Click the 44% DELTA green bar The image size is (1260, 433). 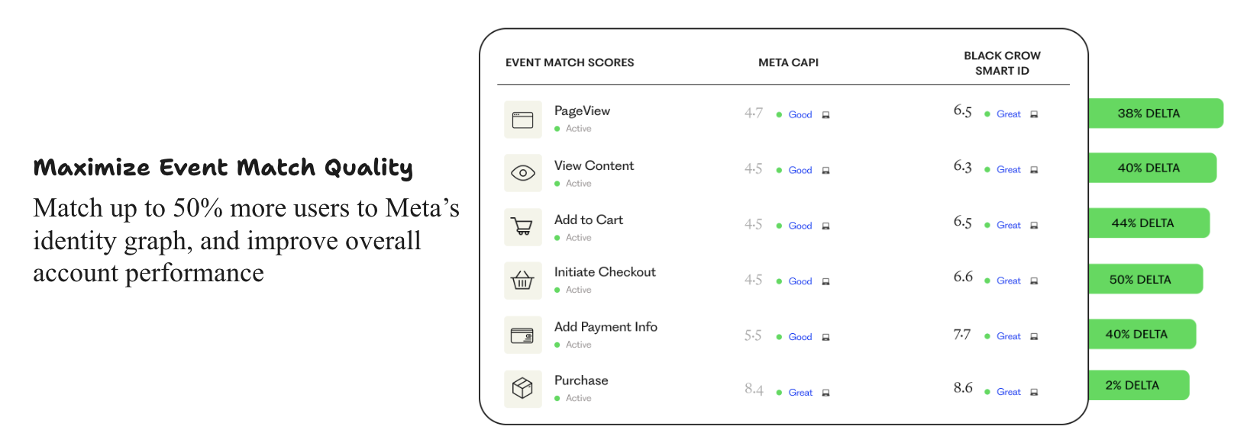coord(1148,223)
